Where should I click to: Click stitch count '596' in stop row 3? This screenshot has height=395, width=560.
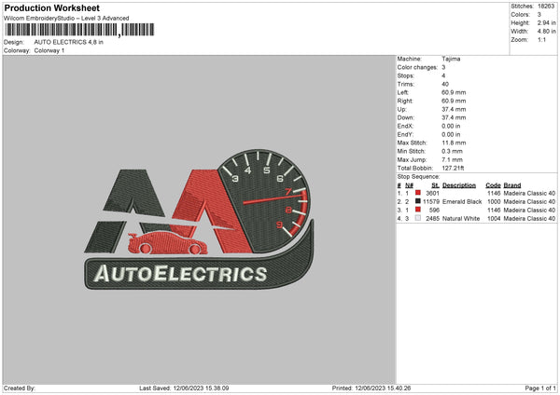[x=434, y=210]
